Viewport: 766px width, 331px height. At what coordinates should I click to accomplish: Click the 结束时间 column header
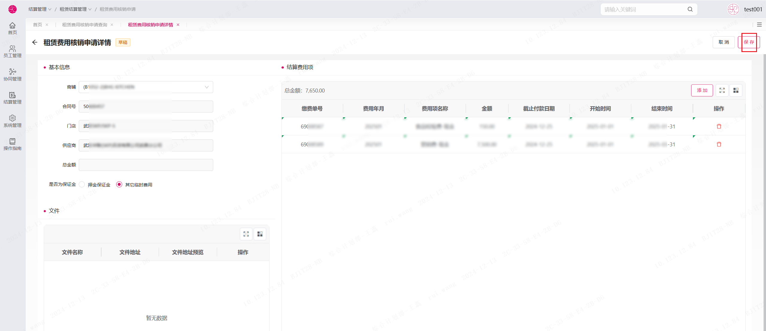[x=662, y=109]
